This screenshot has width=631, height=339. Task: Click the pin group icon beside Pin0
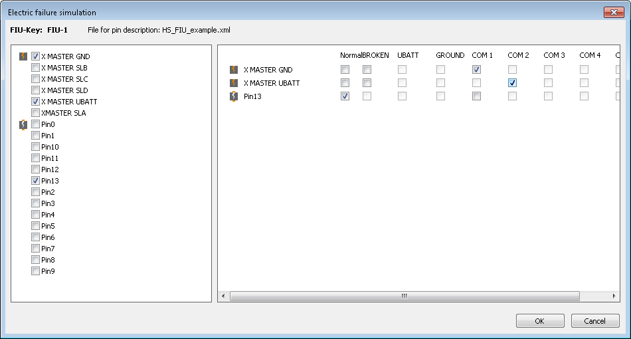pyautogui.click(x=23, y=124)
